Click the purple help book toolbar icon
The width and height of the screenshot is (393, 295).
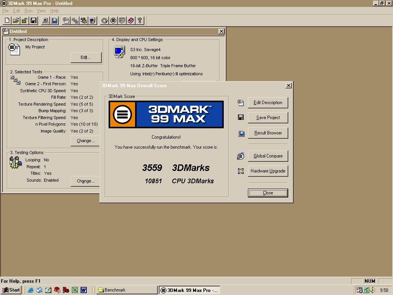pos(130,21)
